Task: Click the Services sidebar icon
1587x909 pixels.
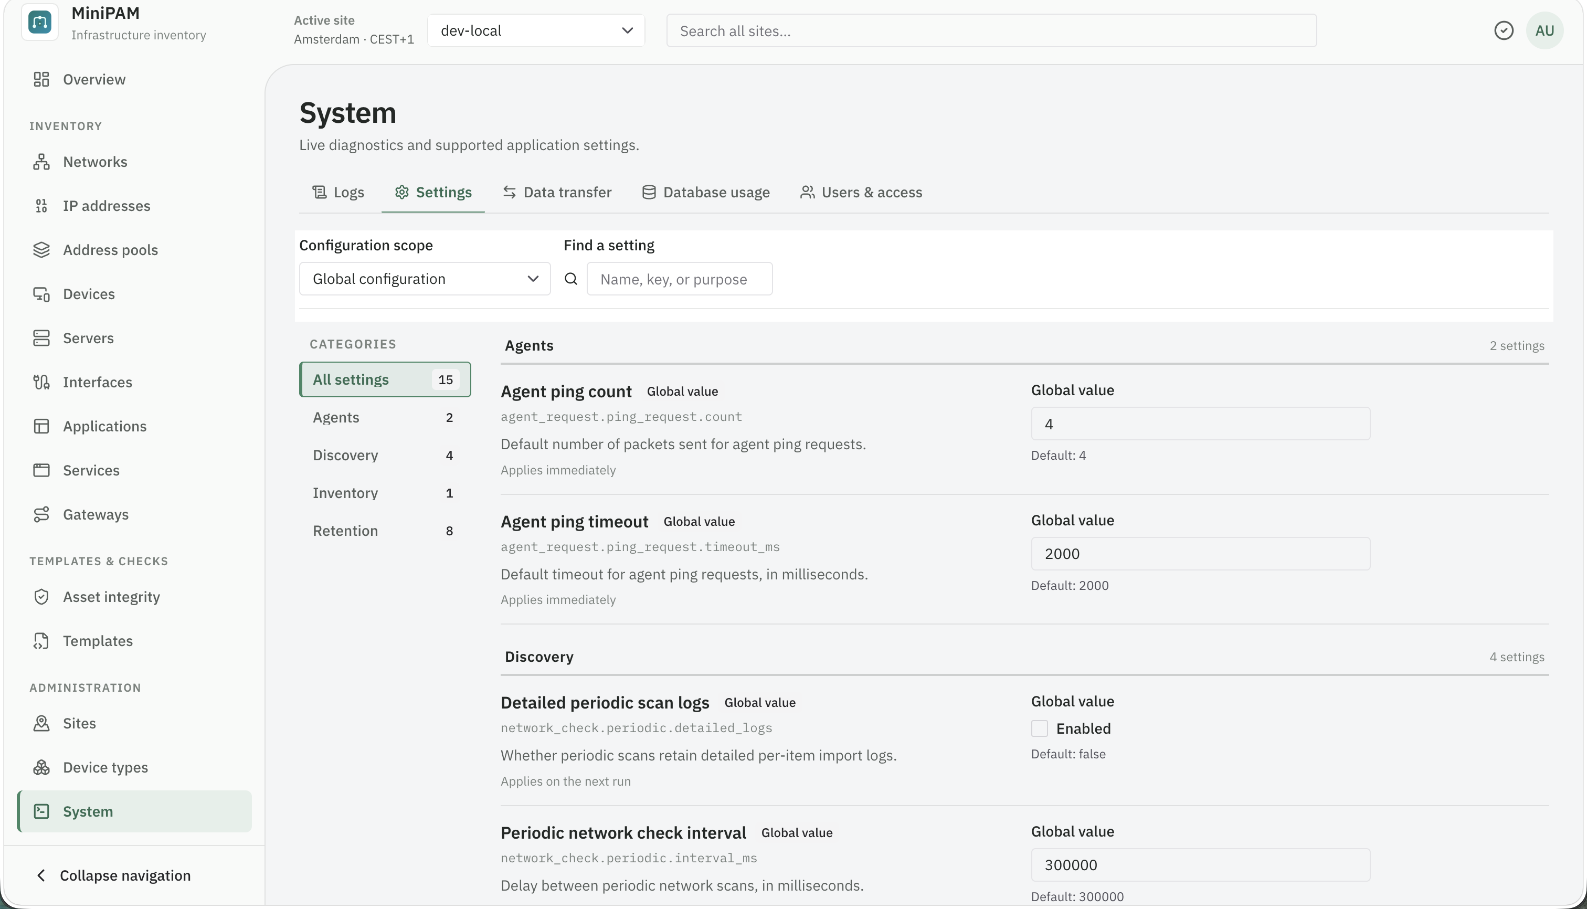Action: [x=41, y=470]
